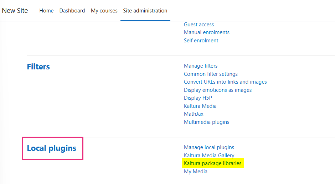This screenshot has width=335, height=184.
Task: Open Guest access settings link
Action: pos(199,25)
